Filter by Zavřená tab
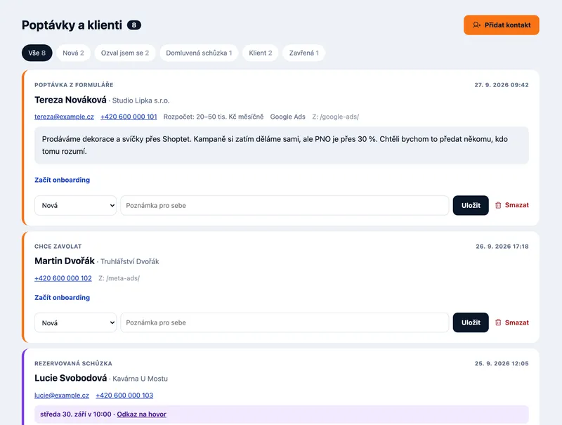Image resolution: width=562 pixels, height=425 pixels. 304,53
